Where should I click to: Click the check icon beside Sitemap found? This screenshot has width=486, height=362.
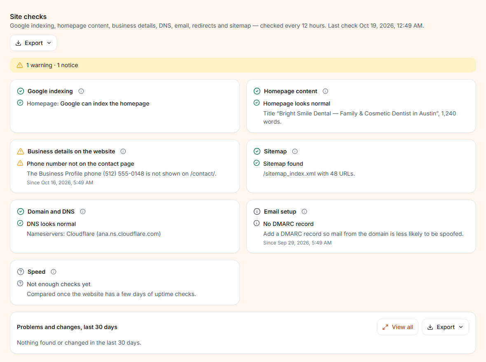(257, 163)
